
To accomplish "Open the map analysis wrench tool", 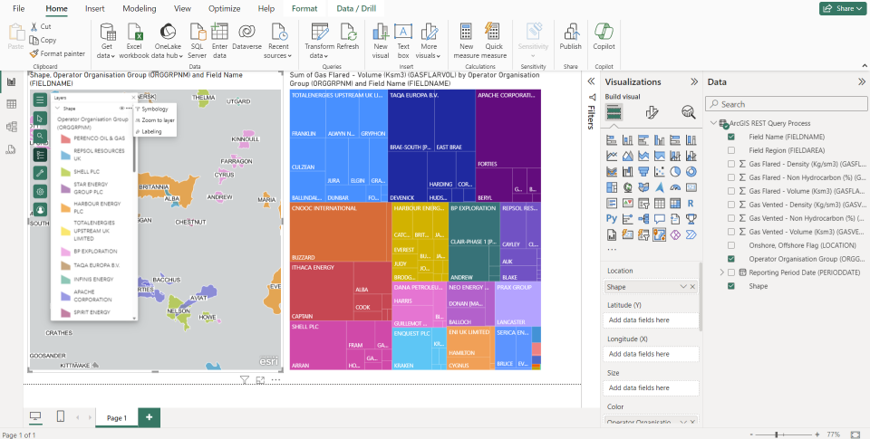I will coord(39,173).
